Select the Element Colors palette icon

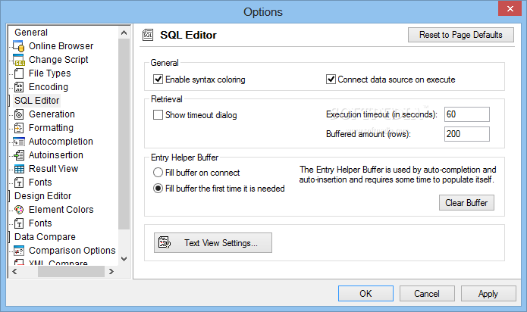pos(19,210)
